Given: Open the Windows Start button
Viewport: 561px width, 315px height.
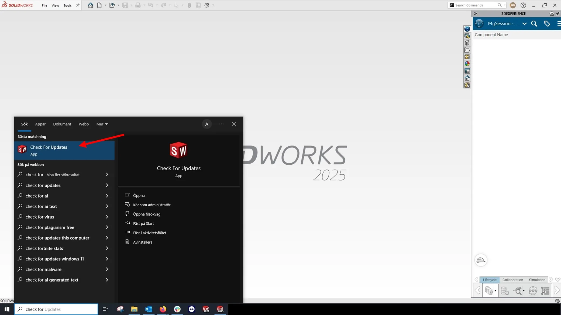Looking at the screenshot, I should coord(7,309).
